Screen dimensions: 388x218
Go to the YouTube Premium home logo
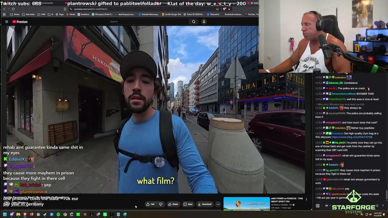[20, 22]
